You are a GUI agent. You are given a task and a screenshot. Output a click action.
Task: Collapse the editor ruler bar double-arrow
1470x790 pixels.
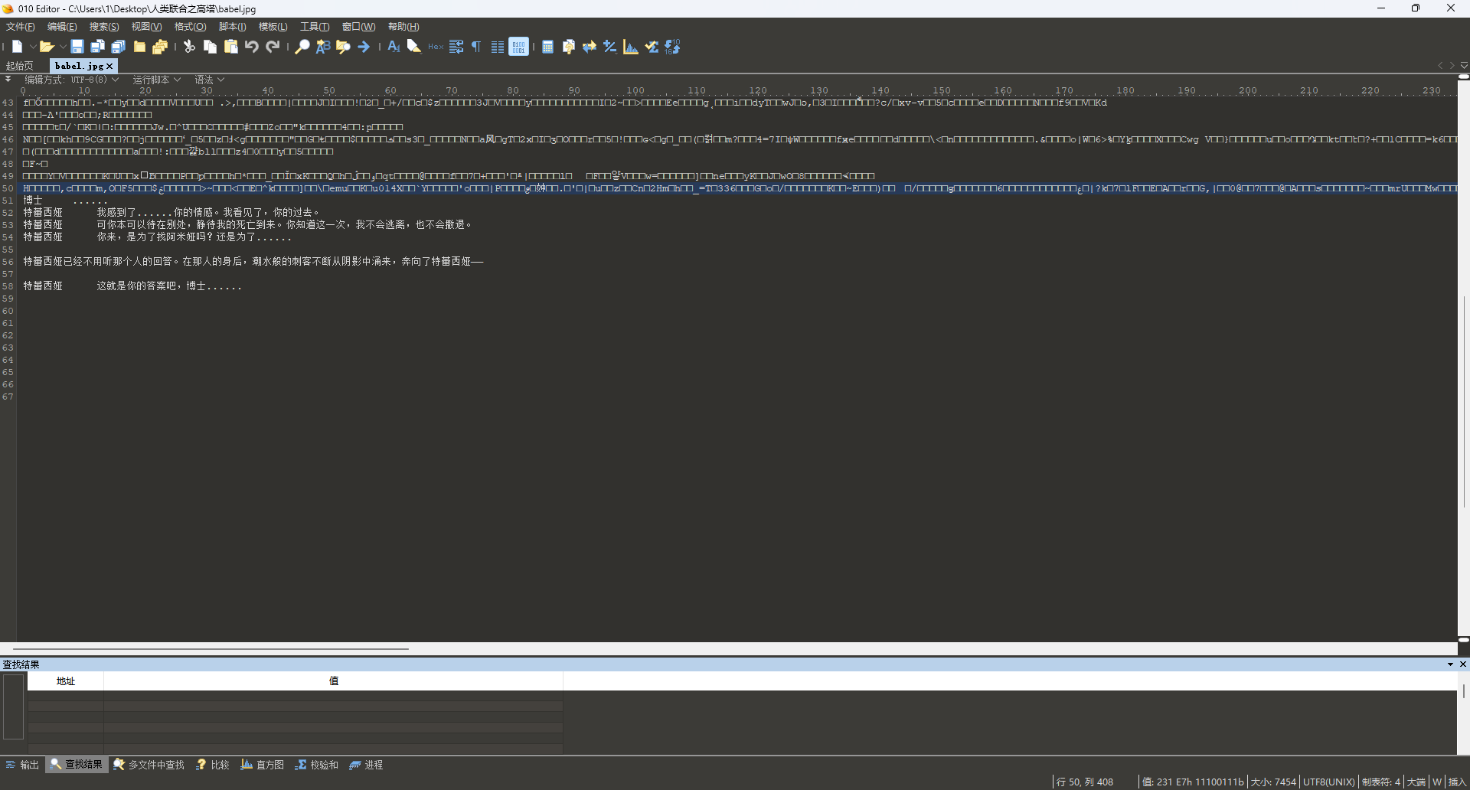click(x=8, y=79)
